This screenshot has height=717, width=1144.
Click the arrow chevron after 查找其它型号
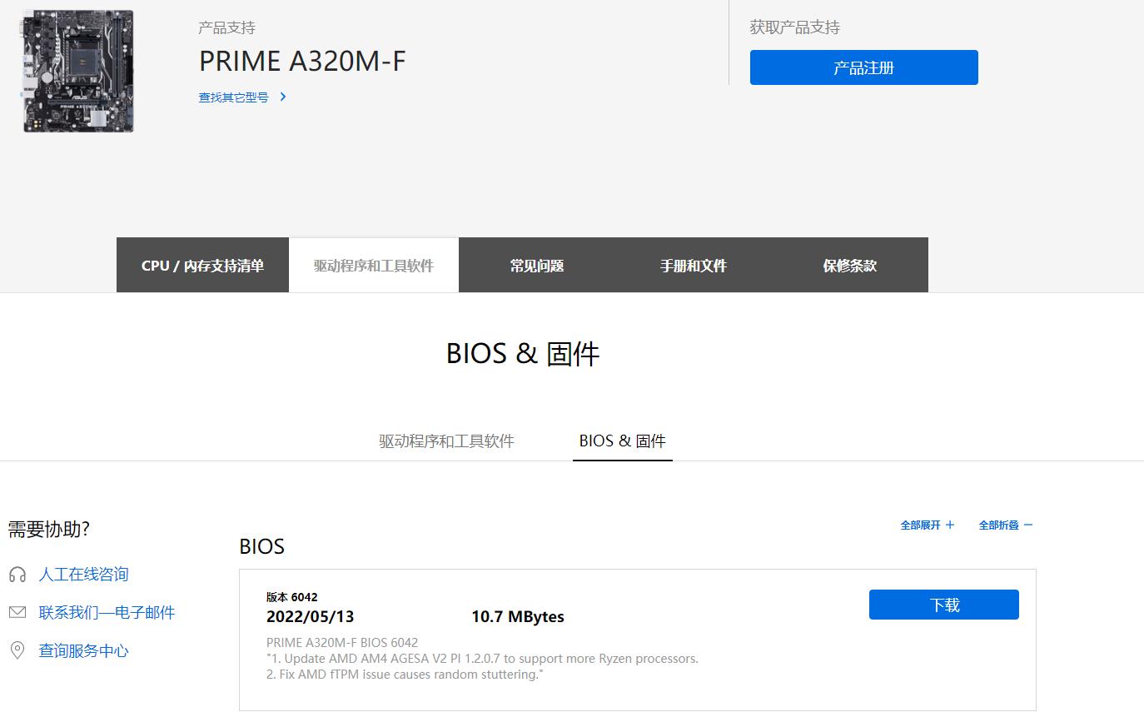tap(282, 97)
